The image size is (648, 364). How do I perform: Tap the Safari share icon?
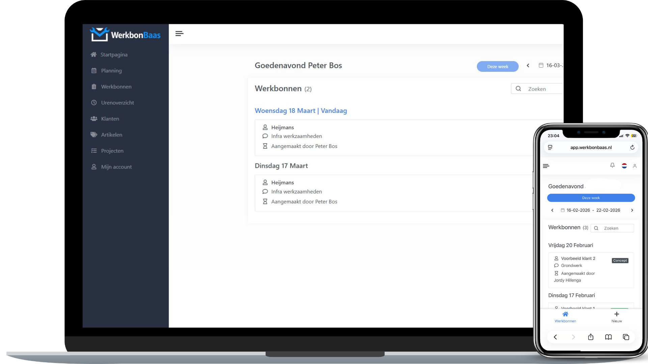click(591, 337)
